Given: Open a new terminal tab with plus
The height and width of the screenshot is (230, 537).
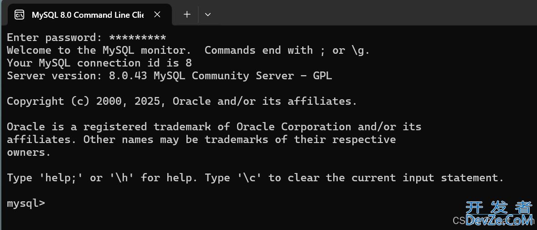Looking at the screenshot, I should click(187, 15).
